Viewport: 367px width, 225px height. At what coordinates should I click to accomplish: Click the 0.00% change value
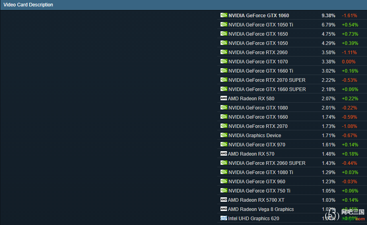[348, 62]
